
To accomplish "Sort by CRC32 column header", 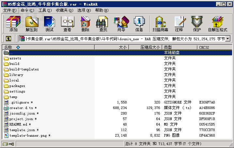I will (215, 47).
